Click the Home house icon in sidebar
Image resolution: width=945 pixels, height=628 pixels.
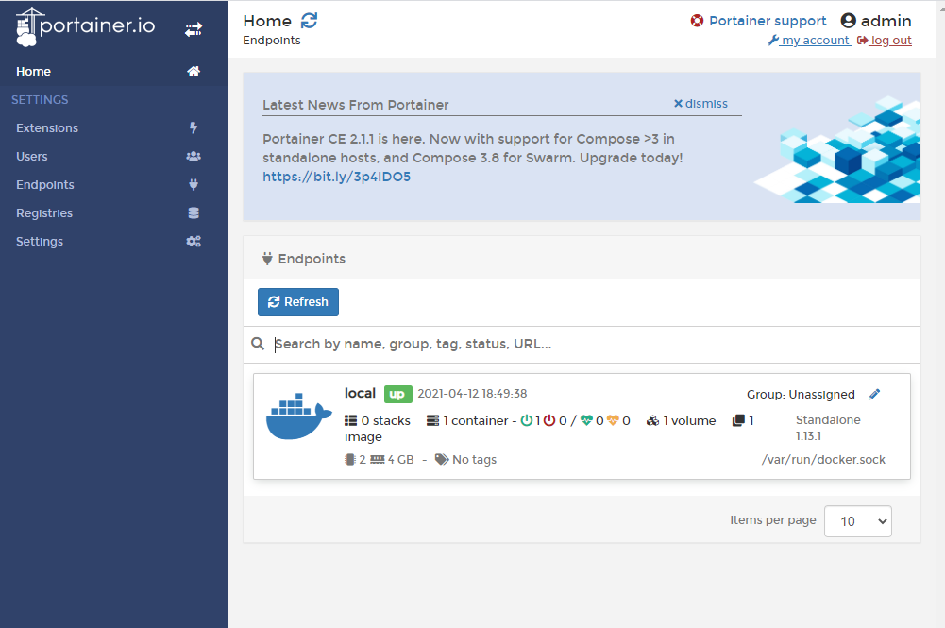pyautogui.click(x=194, y=71)
